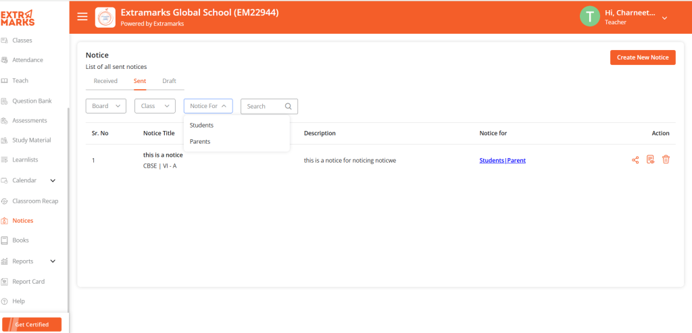Click the Classroom Recap sidebar icon
Image resolution: width=692 pixels, height=333 pixels.
[5, 201]
